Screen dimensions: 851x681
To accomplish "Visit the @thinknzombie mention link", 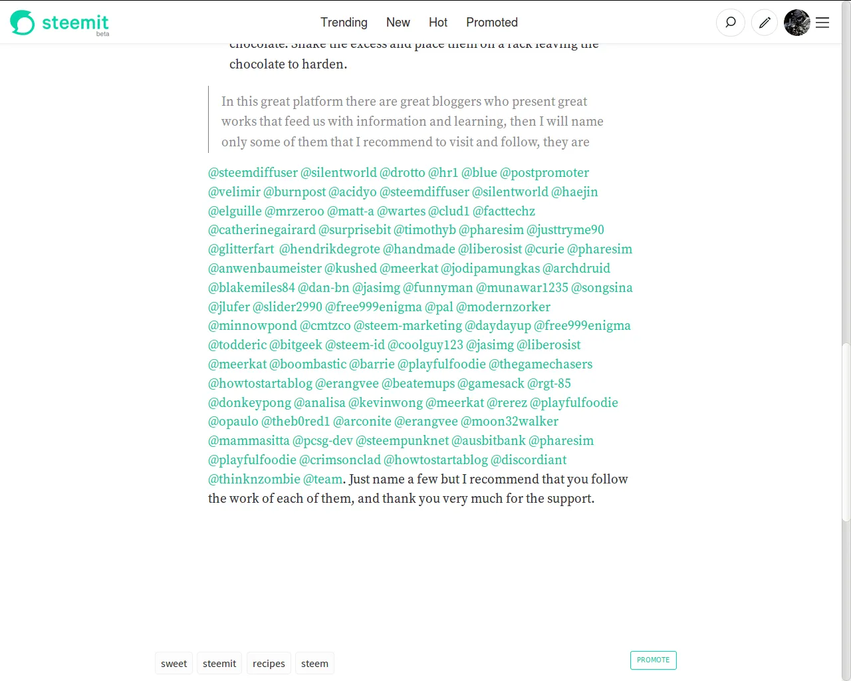I will [254, 479].
